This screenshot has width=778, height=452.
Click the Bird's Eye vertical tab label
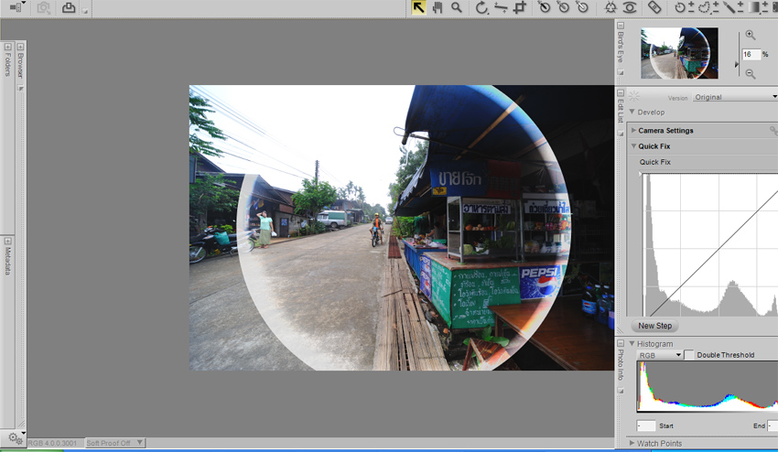click(621, 47)
